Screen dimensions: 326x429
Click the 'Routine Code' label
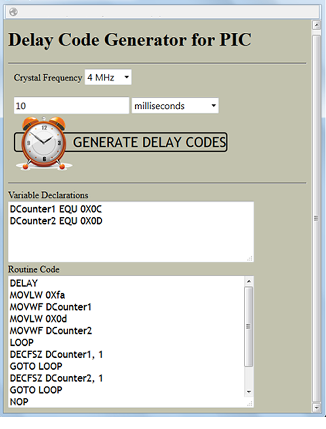point(33,269)
